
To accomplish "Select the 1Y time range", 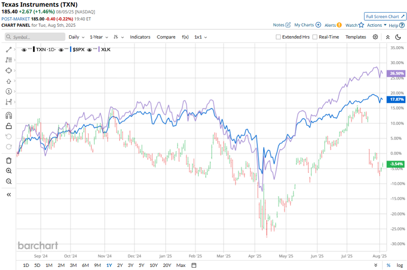I will [109, 265].
